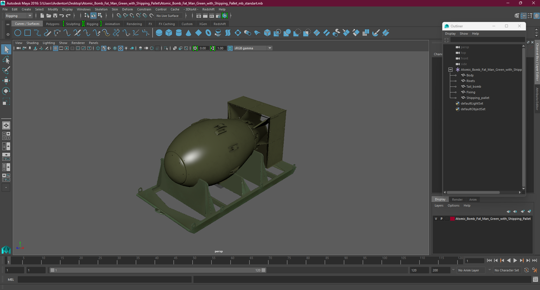Activate the Move tool in the toolbox
540x290 pixels.
[x=6, y=81]
